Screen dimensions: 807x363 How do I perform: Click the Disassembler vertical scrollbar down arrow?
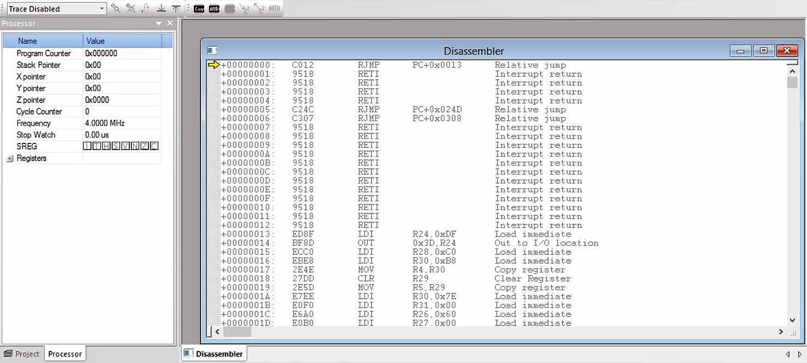[x=792, y=320]
